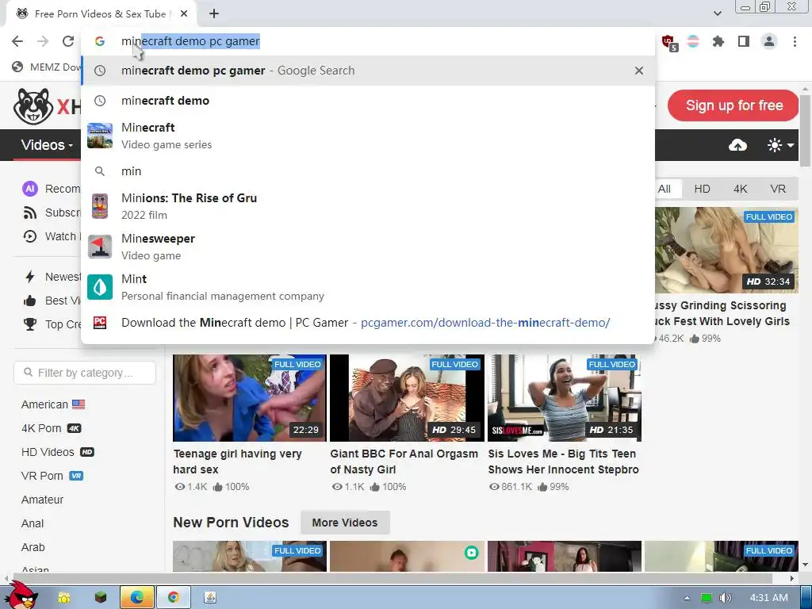Open the Chrome profile avatar
Screen dimensions: 812x609
(x=769, y=41)
